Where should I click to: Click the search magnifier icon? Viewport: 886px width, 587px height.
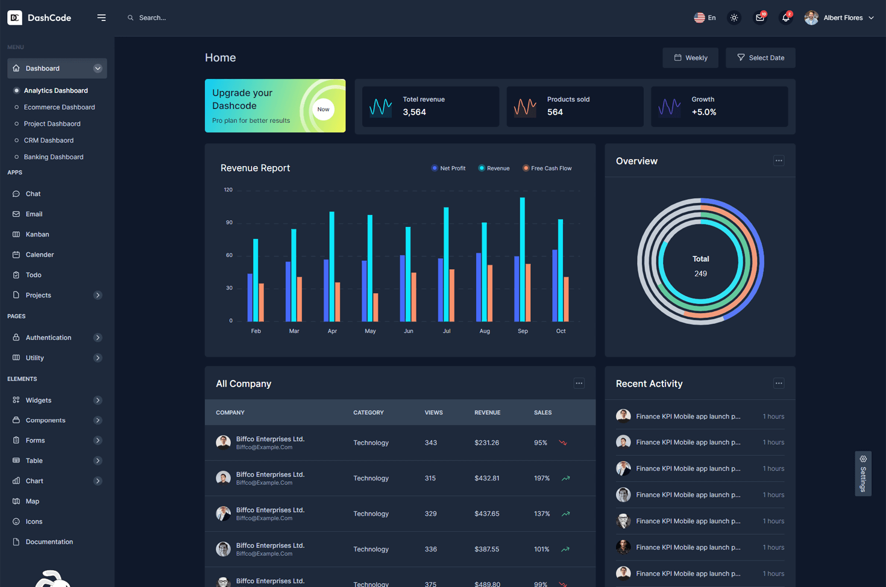pyautogui.click(x=130, y=18)
